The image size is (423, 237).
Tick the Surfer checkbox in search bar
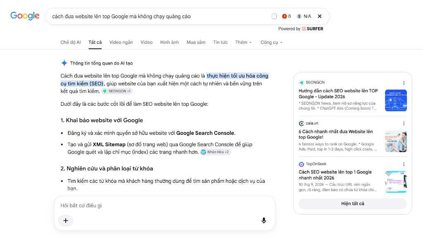click(274, 16)
